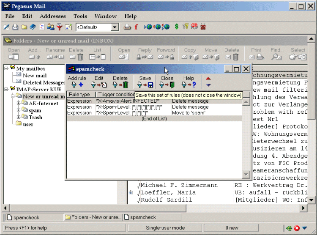
Task: Click the red X status bar icon
Action: (297, 228)
